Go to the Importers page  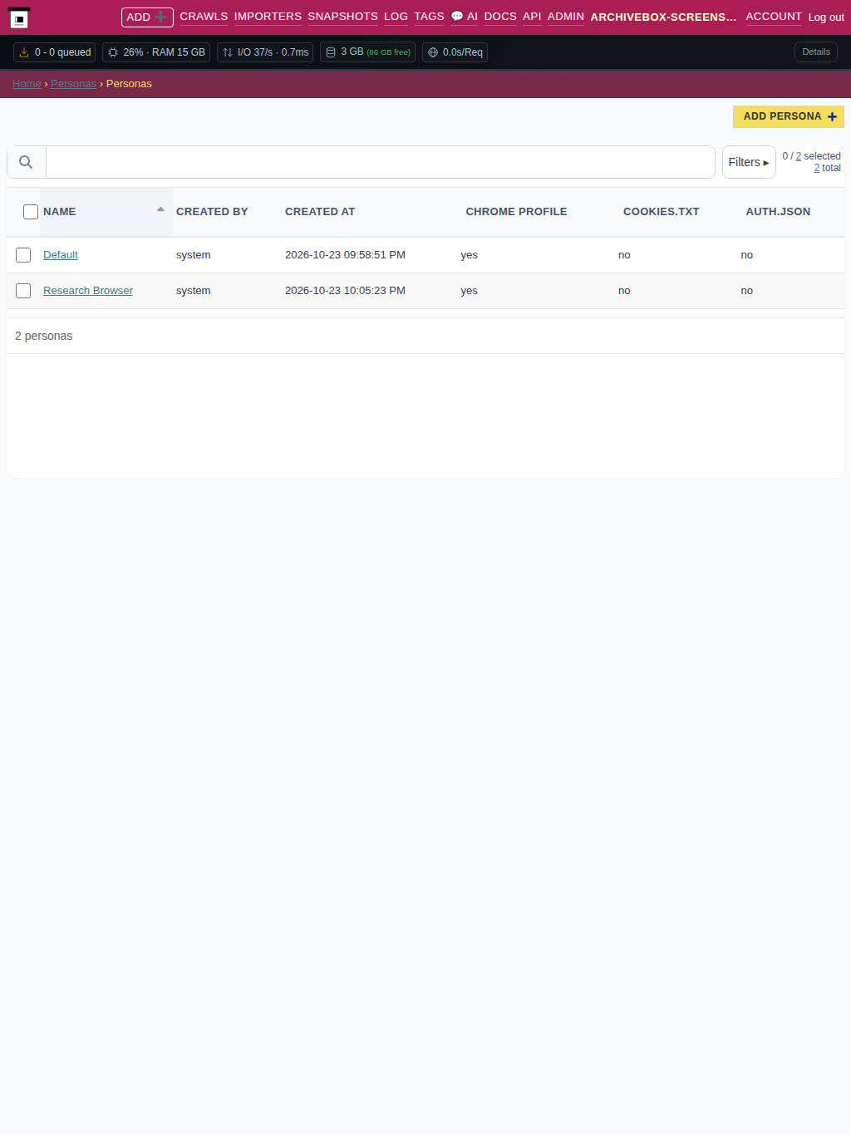(x=268, y=17)
